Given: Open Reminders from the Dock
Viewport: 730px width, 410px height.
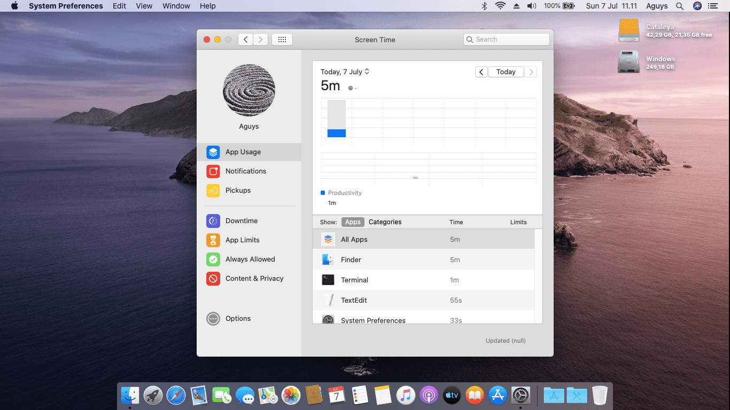Looking at the screenshot, I should (x=360, y=395).
